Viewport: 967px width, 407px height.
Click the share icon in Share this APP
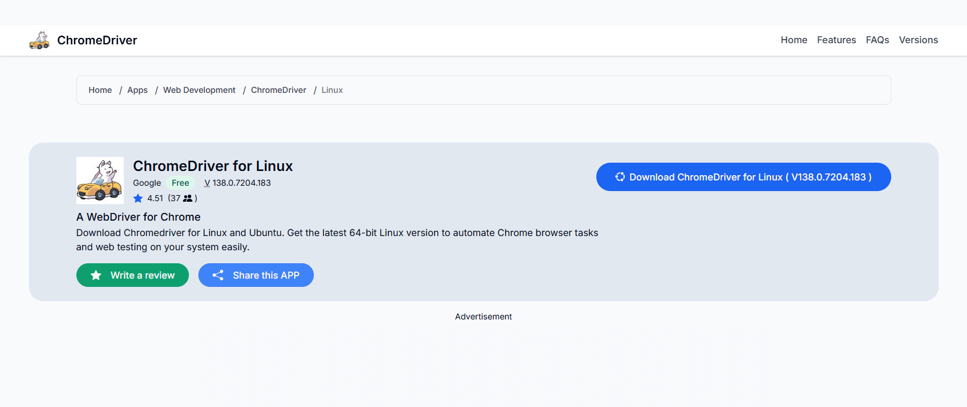218,275
